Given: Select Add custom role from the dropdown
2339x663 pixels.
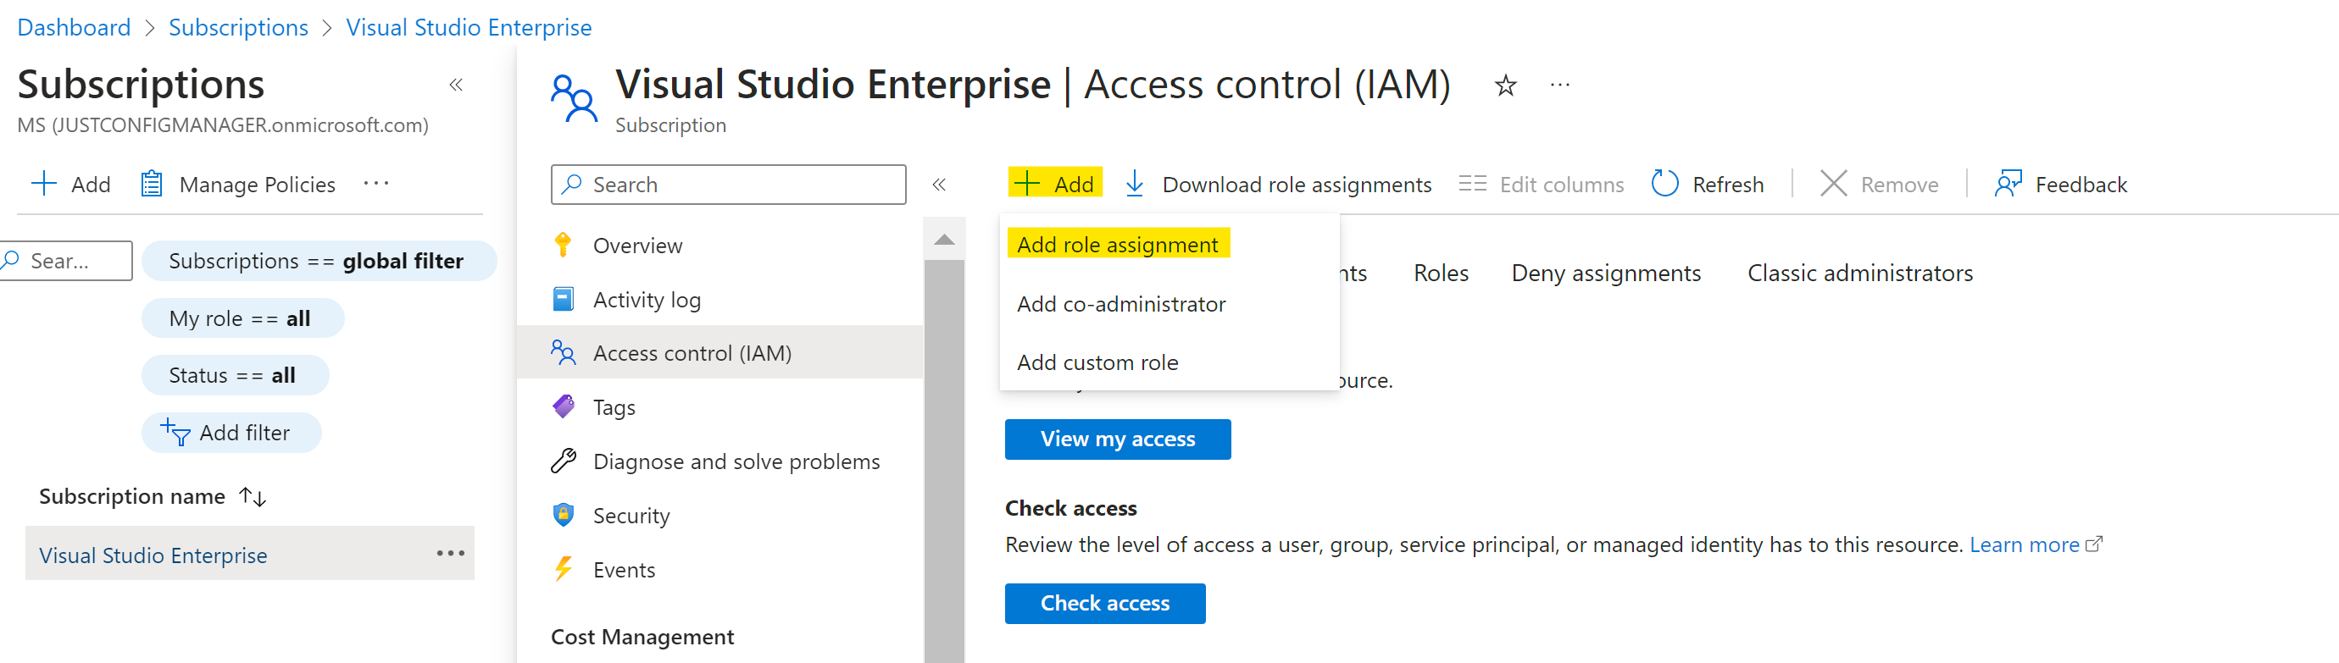Looking at the screenshot, I should coord(1097,362).
